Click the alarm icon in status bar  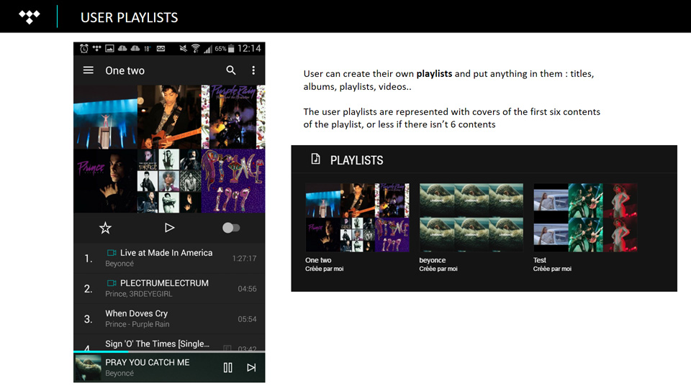point(83,48)
